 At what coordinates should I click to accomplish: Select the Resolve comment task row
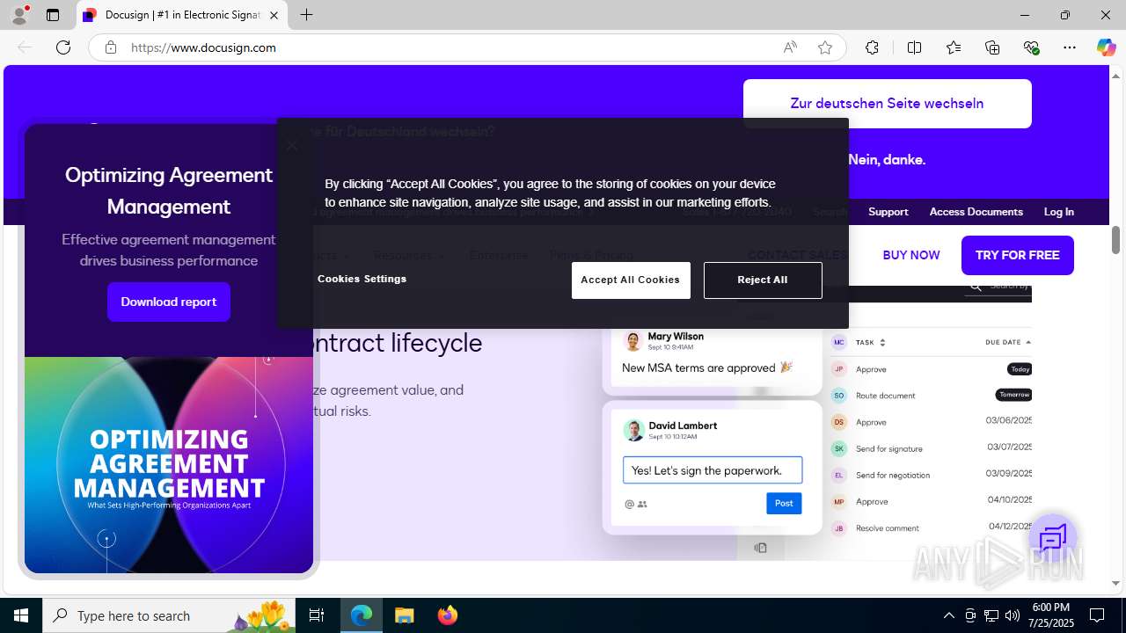(x=931, y=528)
